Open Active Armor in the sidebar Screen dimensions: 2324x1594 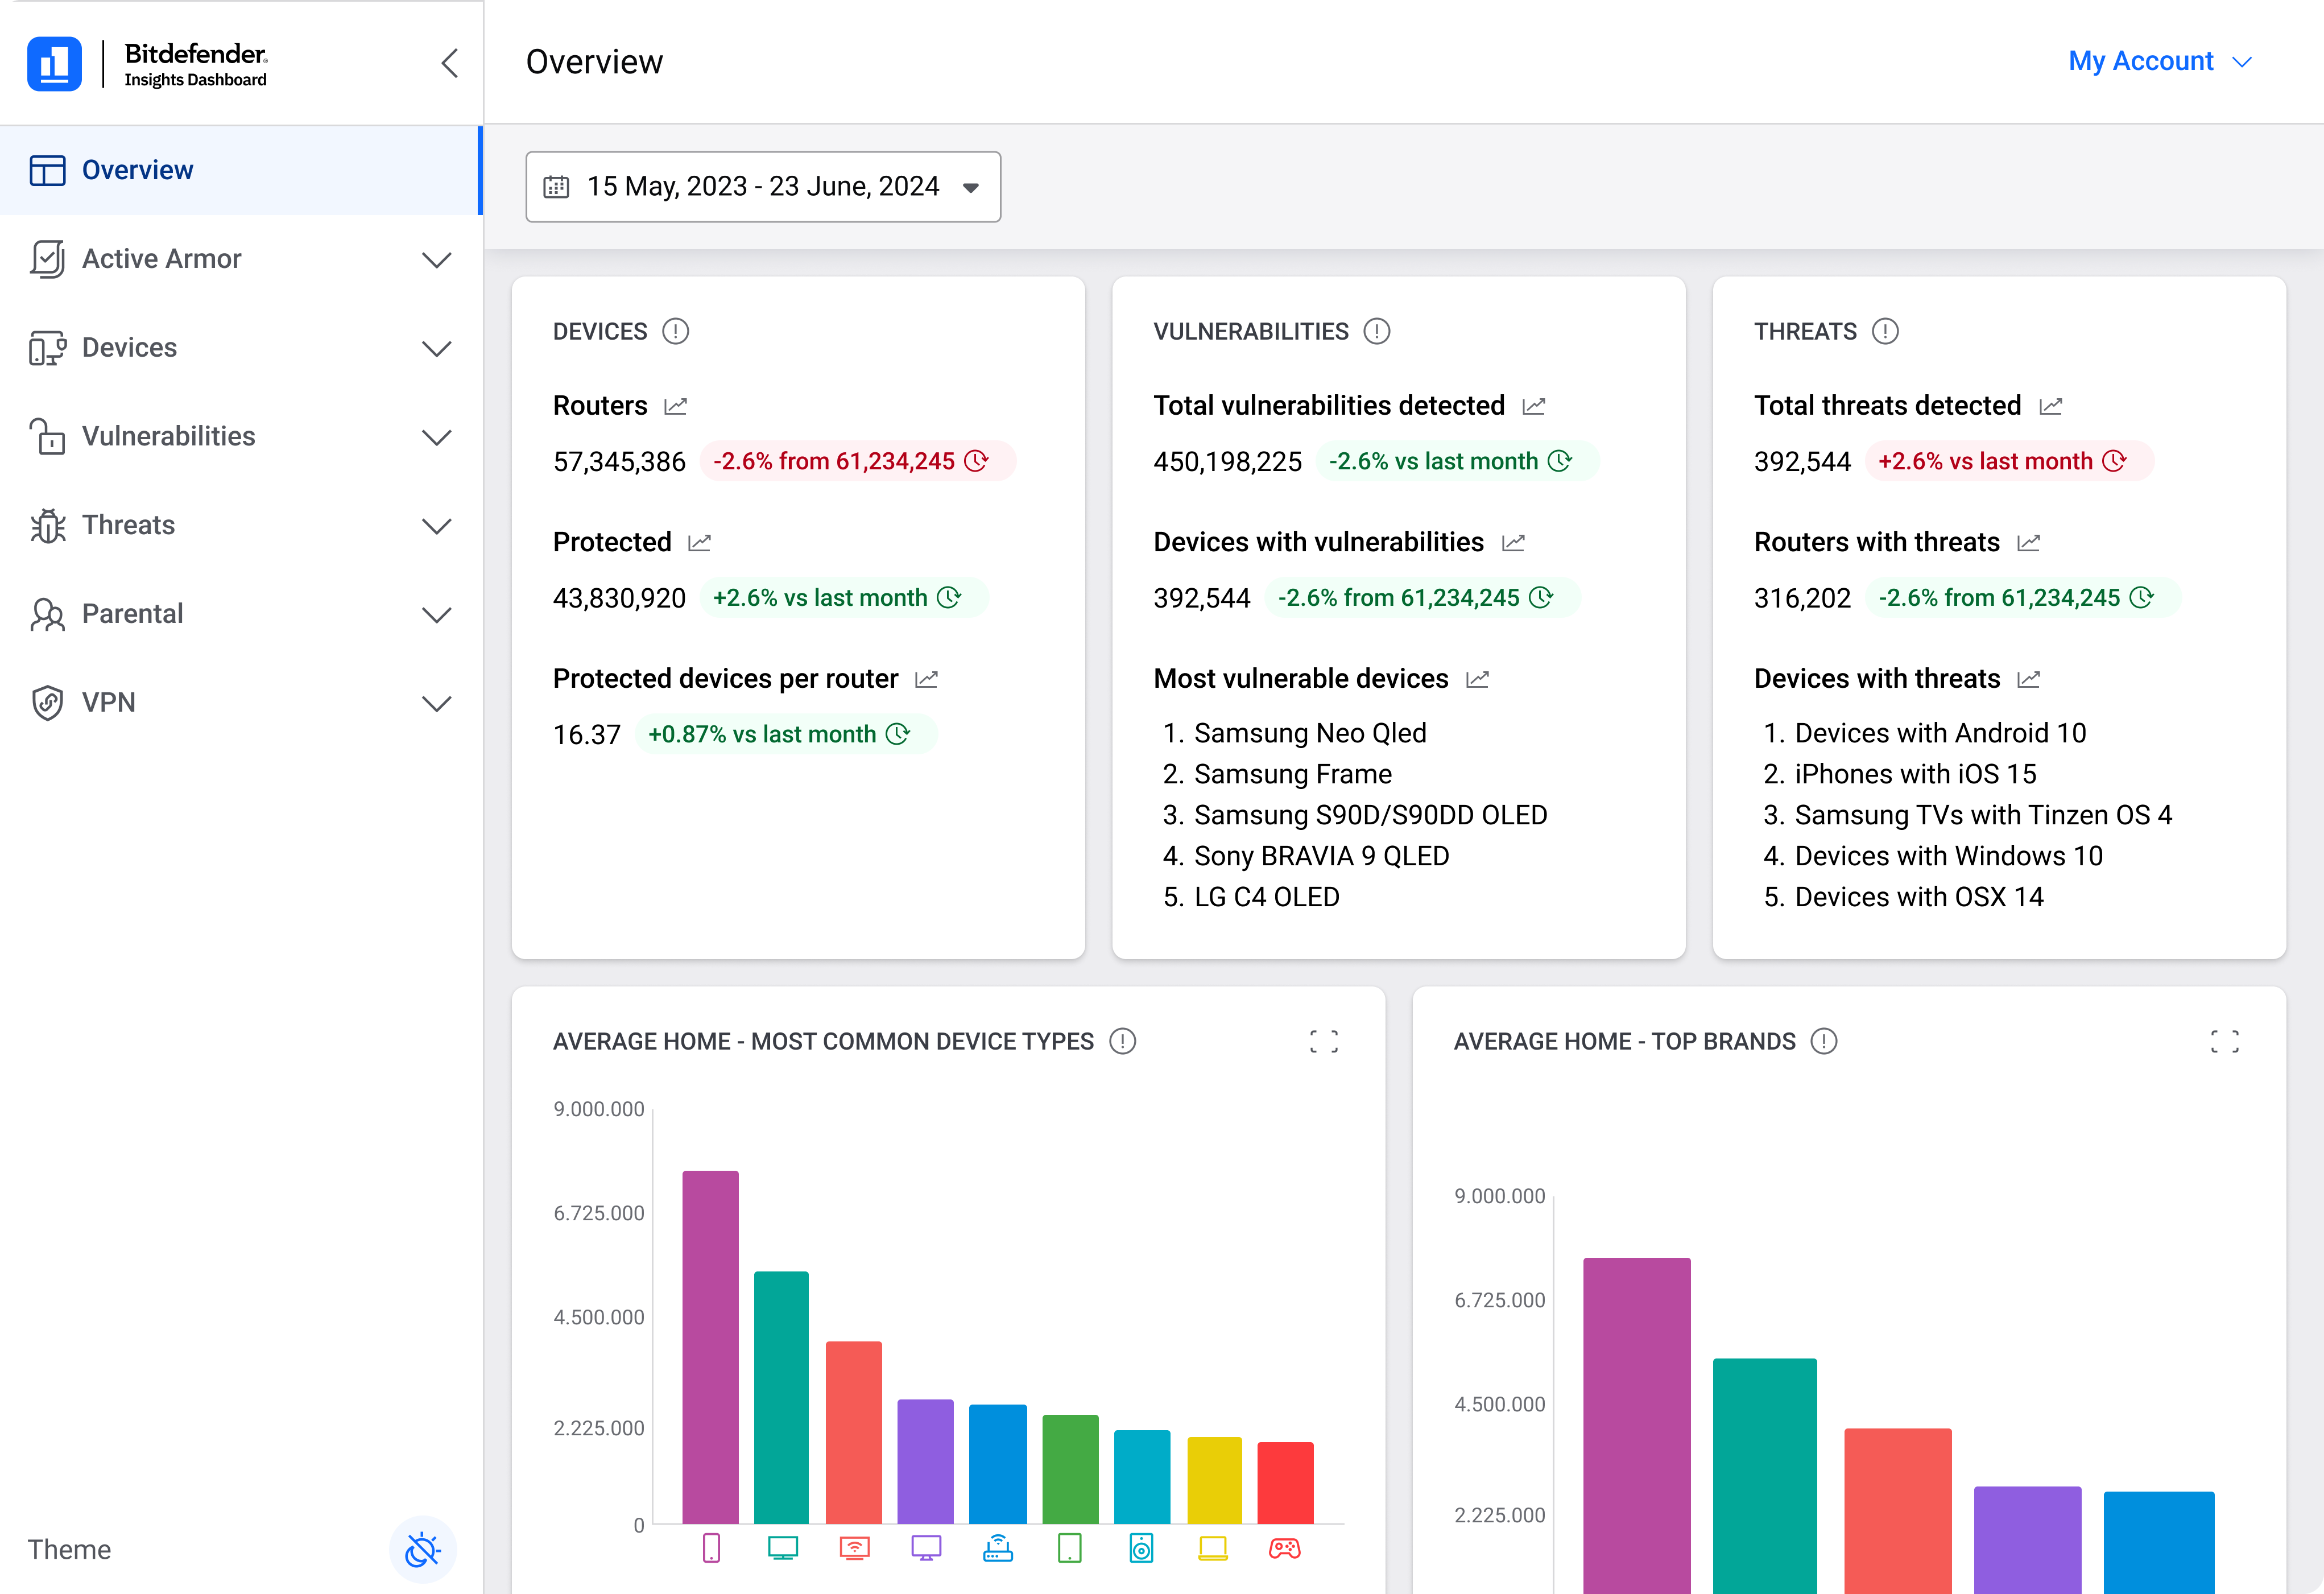pyautogui.click(x=161, y=259)
